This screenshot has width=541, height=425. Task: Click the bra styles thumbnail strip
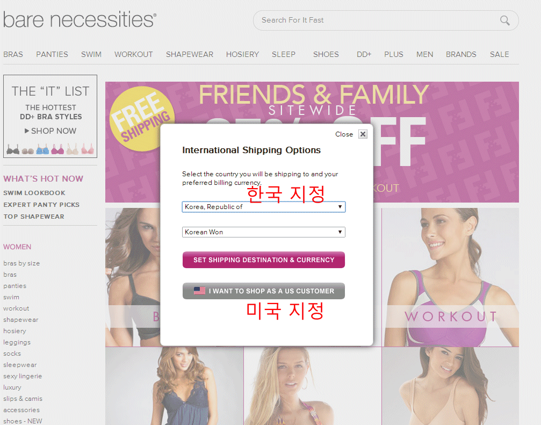[50, 149]
